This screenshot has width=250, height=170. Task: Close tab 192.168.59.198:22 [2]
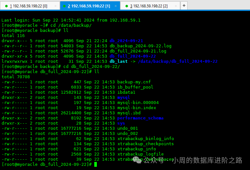(176, 6)
